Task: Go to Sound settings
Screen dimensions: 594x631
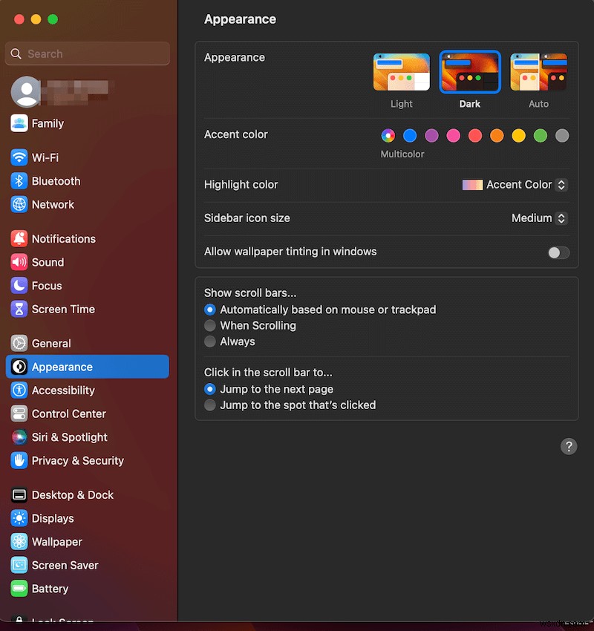Action: 47,262
